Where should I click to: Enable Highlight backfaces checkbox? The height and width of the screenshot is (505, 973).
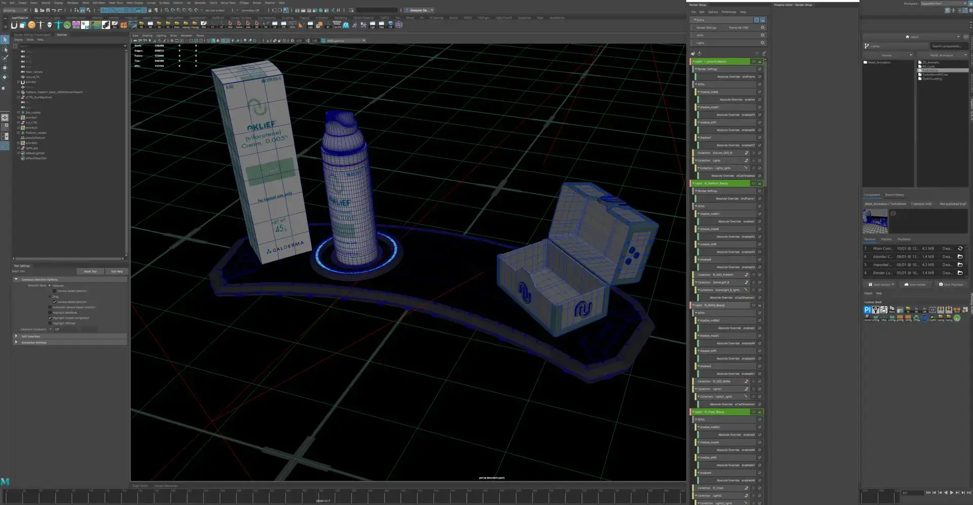click(x=50, y=313)
